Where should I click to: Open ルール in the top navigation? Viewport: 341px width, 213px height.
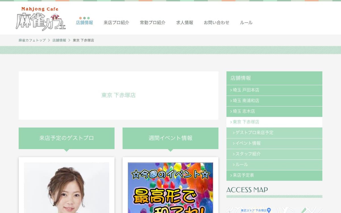pos(246,22)
